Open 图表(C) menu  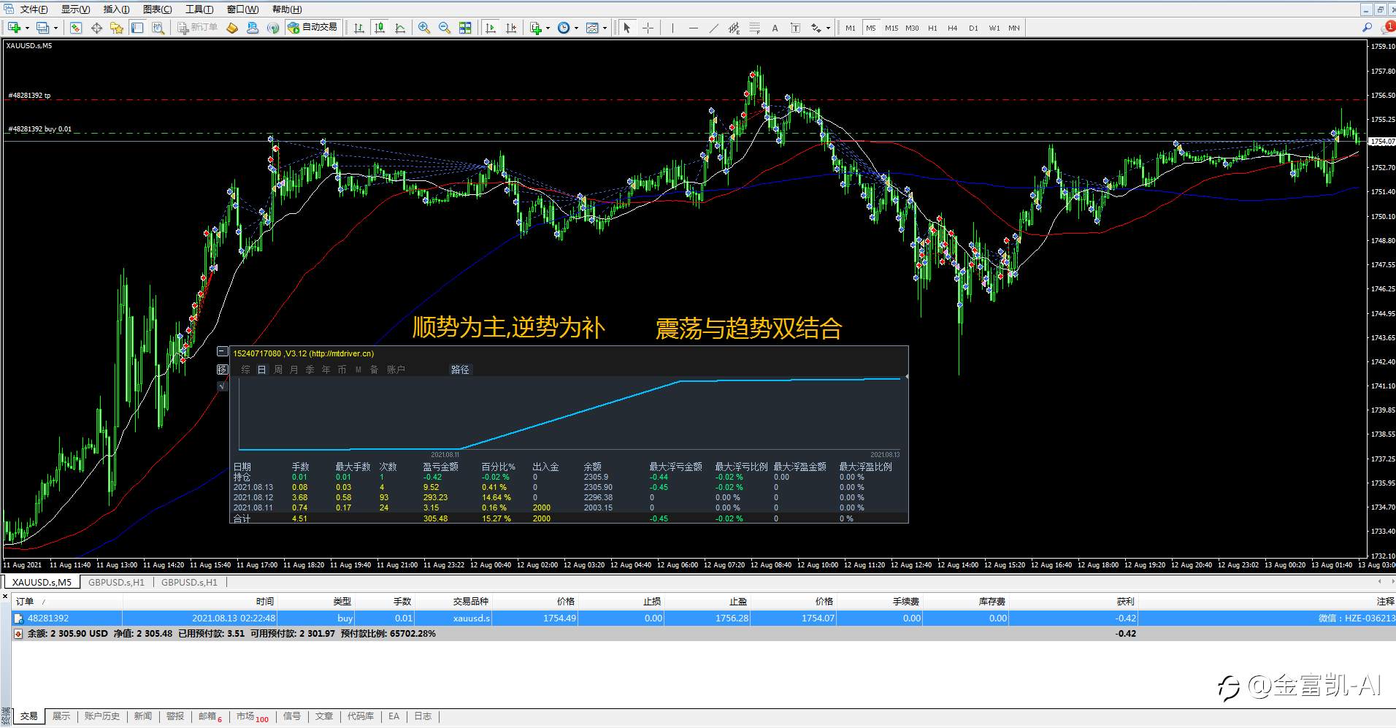pyautogui.click(x=158, y=9)
